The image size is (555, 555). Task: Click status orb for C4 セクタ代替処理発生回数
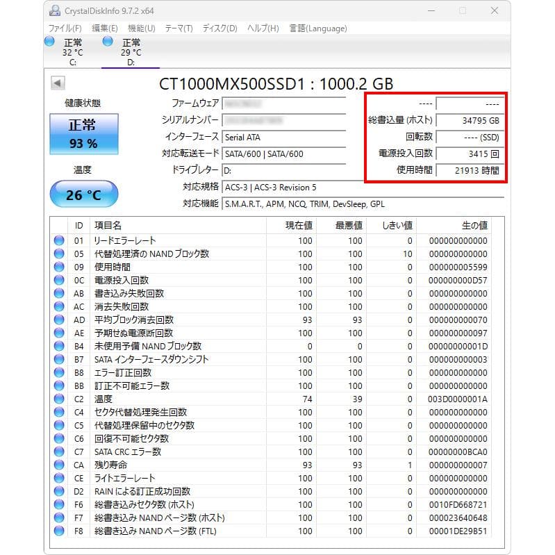pos(59,413)
